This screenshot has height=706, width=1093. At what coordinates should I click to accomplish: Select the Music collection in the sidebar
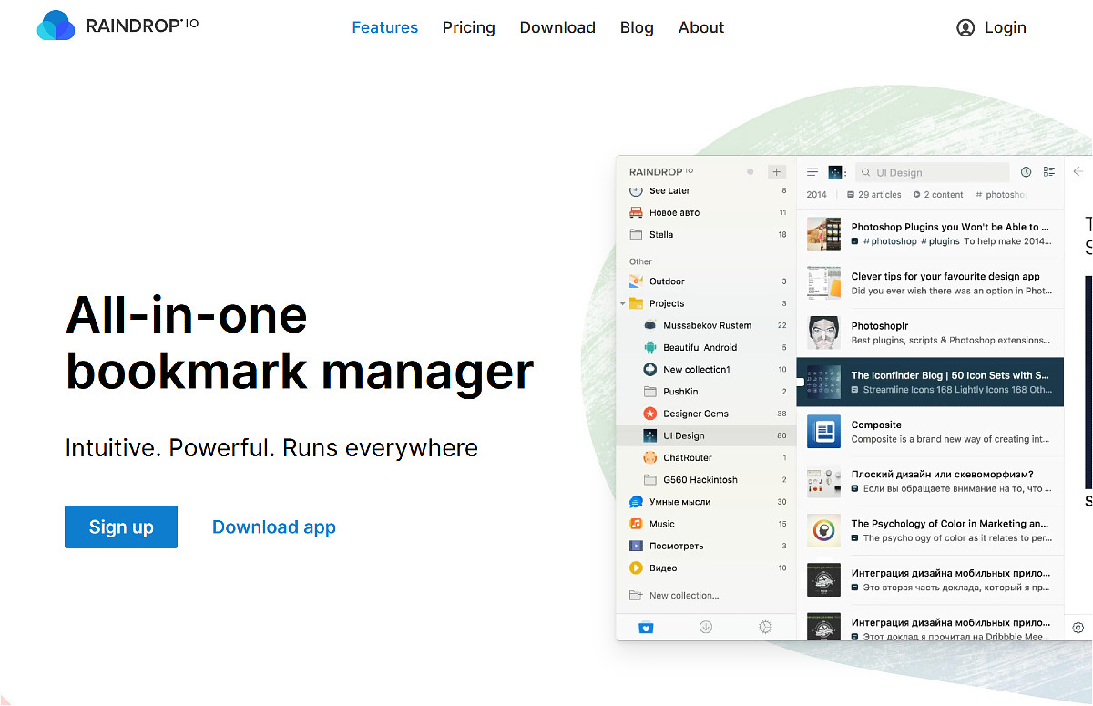click(660, 523)
